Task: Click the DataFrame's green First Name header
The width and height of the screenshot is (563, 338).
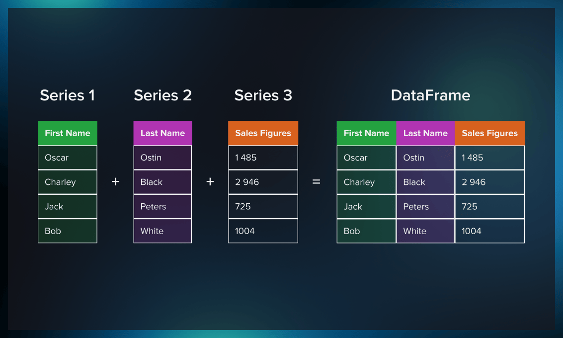Action: click(x=367, y=133)
